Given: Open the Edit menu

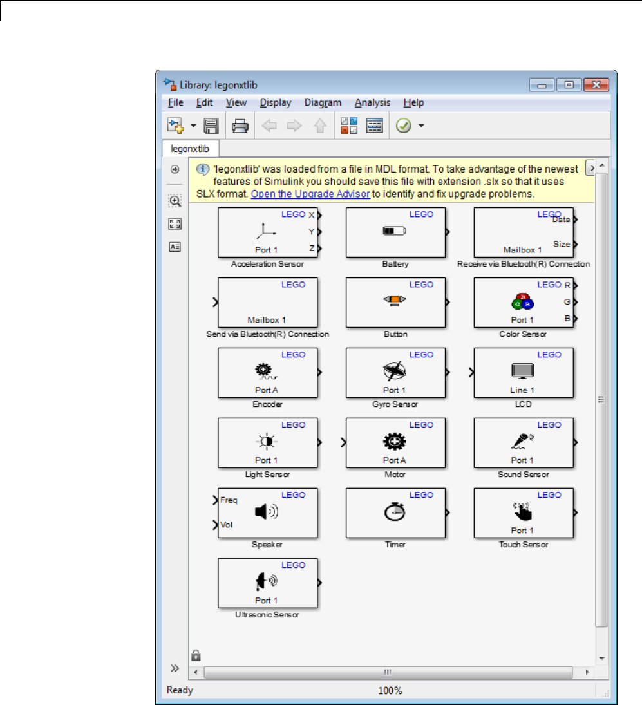Looking at the screenshot, I should tap(204, 102).
